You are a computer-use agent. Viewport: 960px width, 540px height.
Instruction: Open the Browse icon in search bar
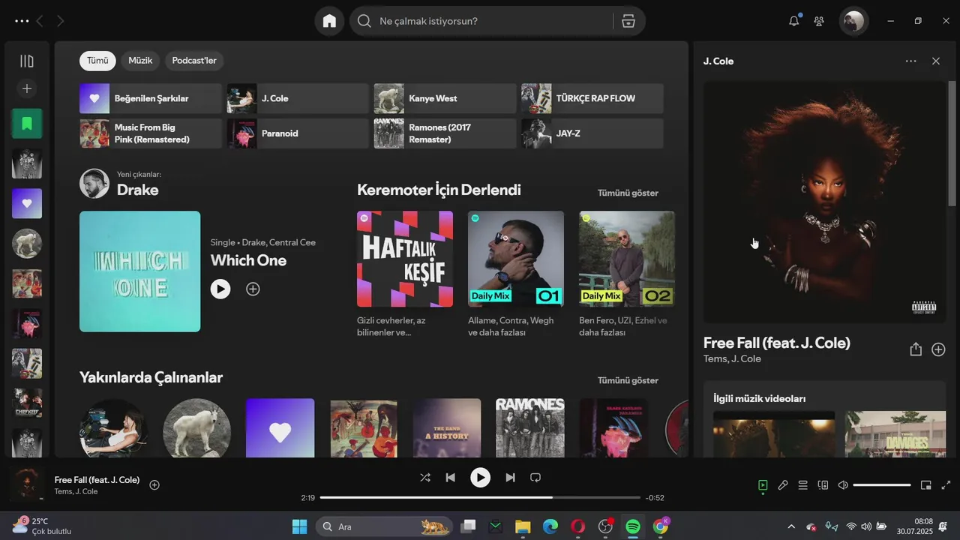628,21
